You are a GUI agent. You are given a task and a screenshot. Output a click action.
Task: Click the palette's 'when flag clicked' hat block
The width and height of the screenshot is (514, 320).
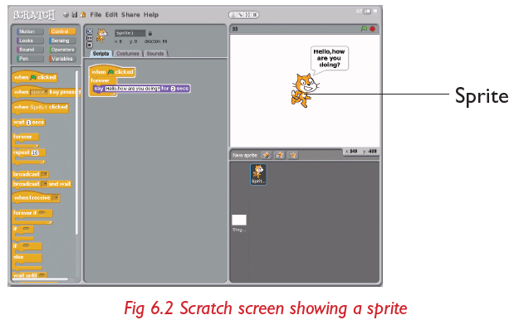coord(35,77)
